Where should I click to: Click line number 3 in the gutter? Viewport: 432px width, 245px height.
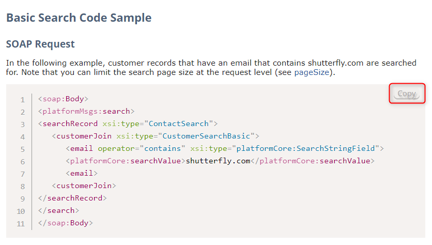point(23,124)
